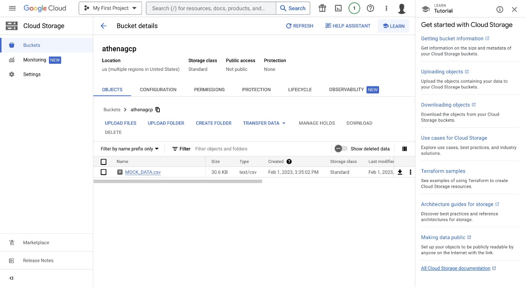Toggle the Learn panel button

(393, 26)
